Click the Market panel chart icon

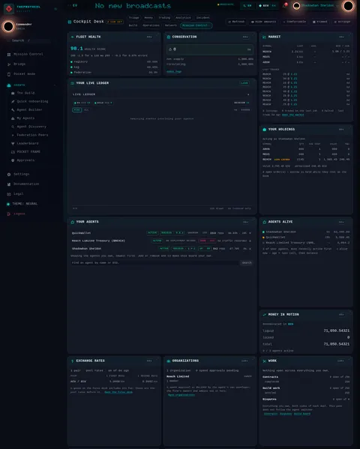pos(264,37)
